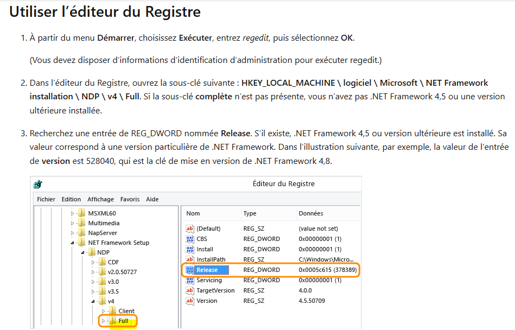
Task: Click the Version string value icon
Action: click(190, 301)
